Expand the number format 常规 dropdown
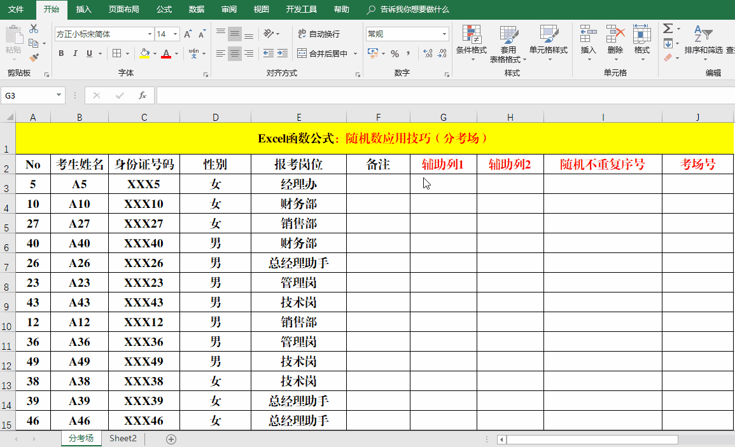 click(x=444, y=34)
